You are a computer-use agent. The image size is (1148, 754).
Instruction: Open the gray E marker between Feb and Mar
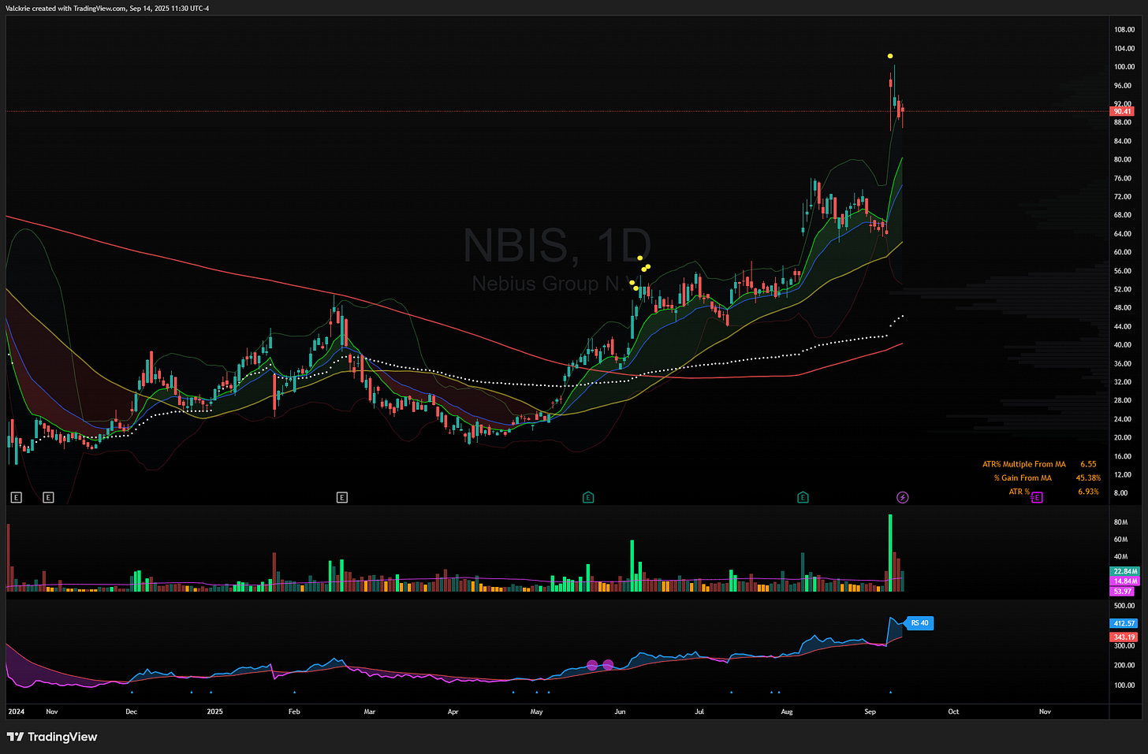342,497
